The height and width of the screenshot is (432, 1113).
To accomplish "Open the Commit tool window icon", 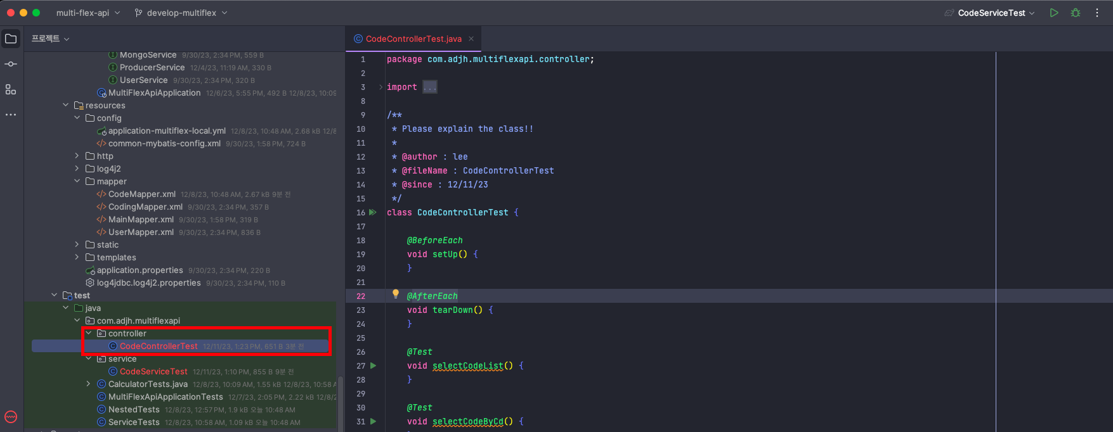I will (11, 64).
